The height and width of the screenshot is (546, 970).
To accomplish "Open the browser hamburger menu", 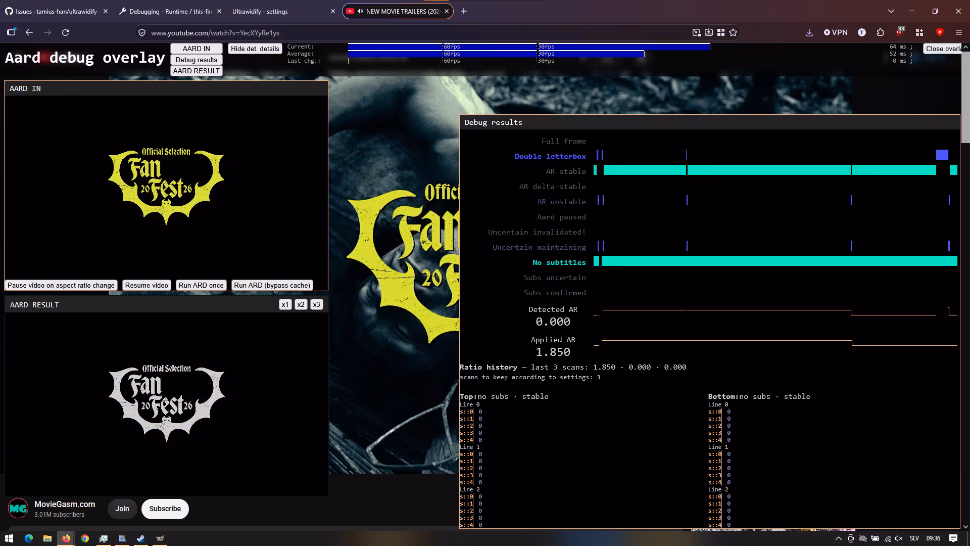I will (x=958, y=32).
